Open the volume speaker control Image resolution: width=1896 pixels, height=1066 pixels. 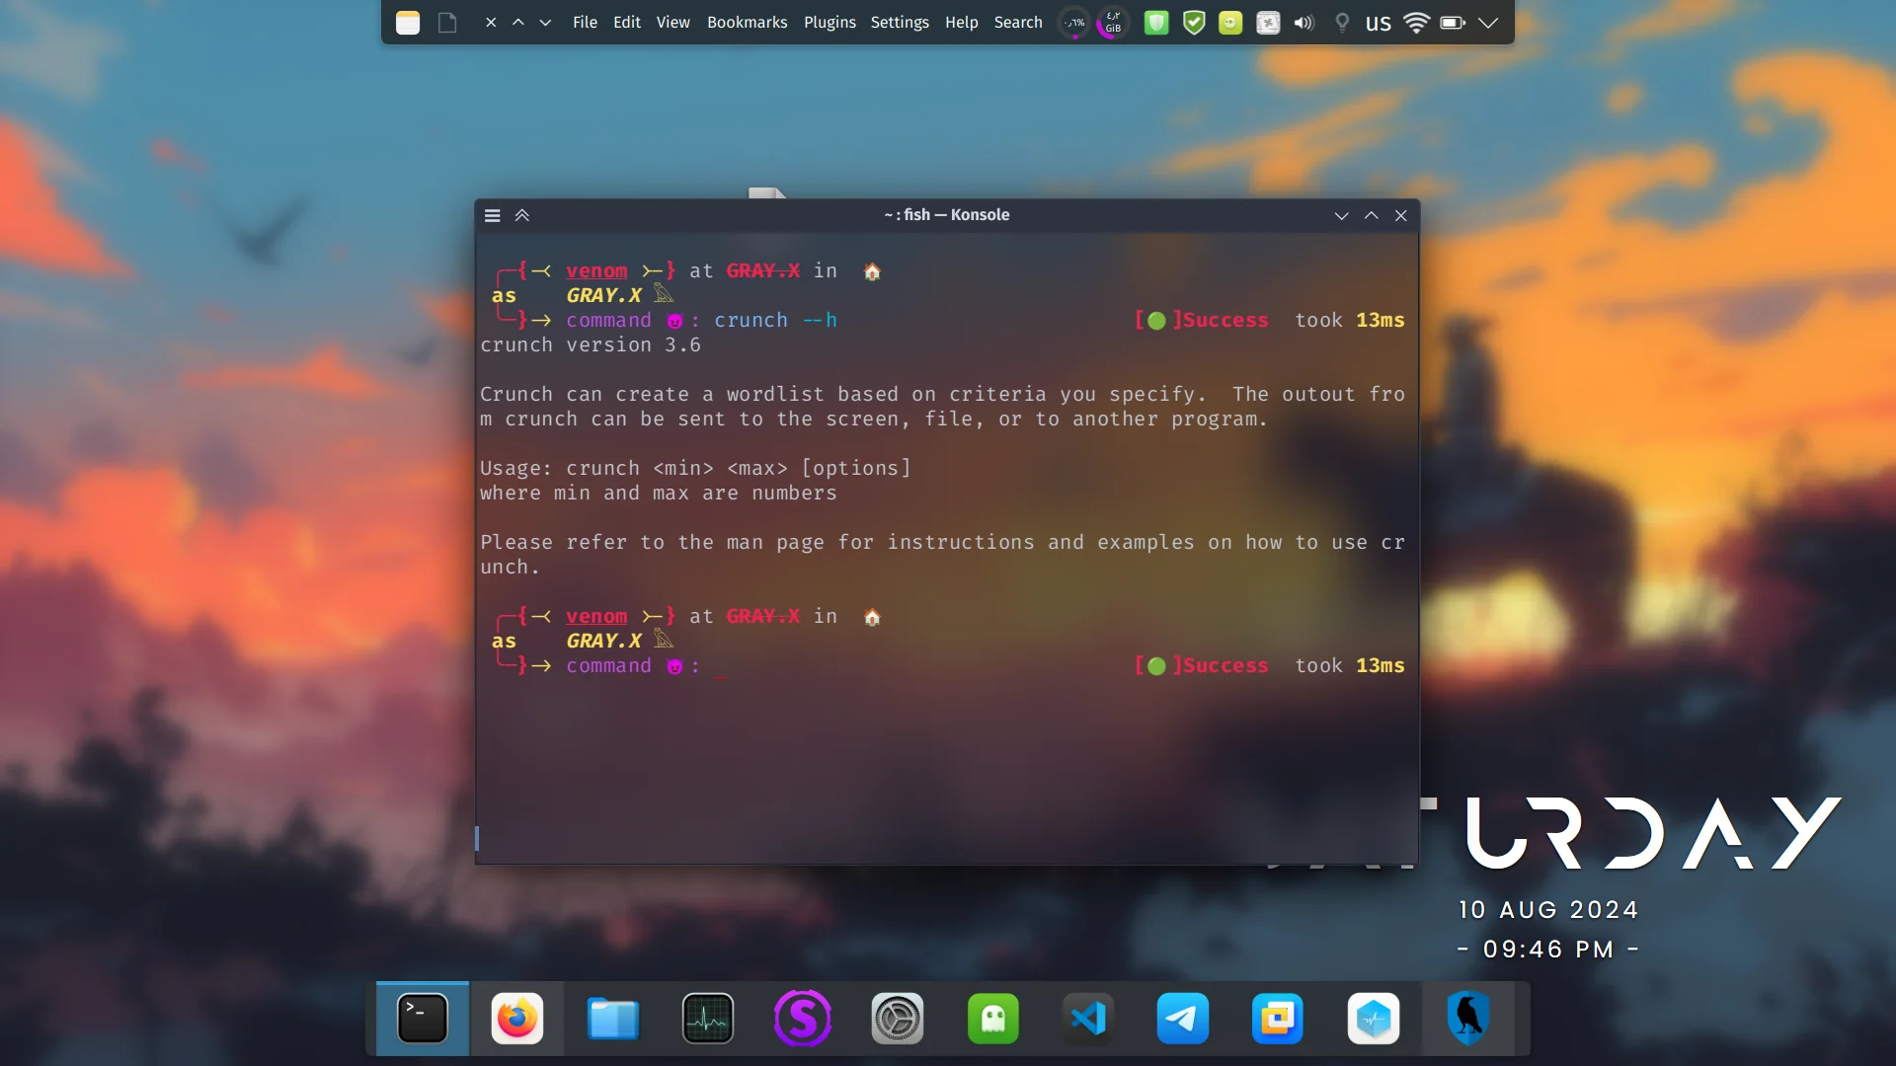(x=1304, y=22)
